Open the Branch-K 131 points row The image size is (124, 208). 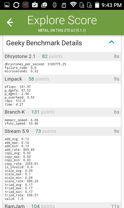(62, 112)
